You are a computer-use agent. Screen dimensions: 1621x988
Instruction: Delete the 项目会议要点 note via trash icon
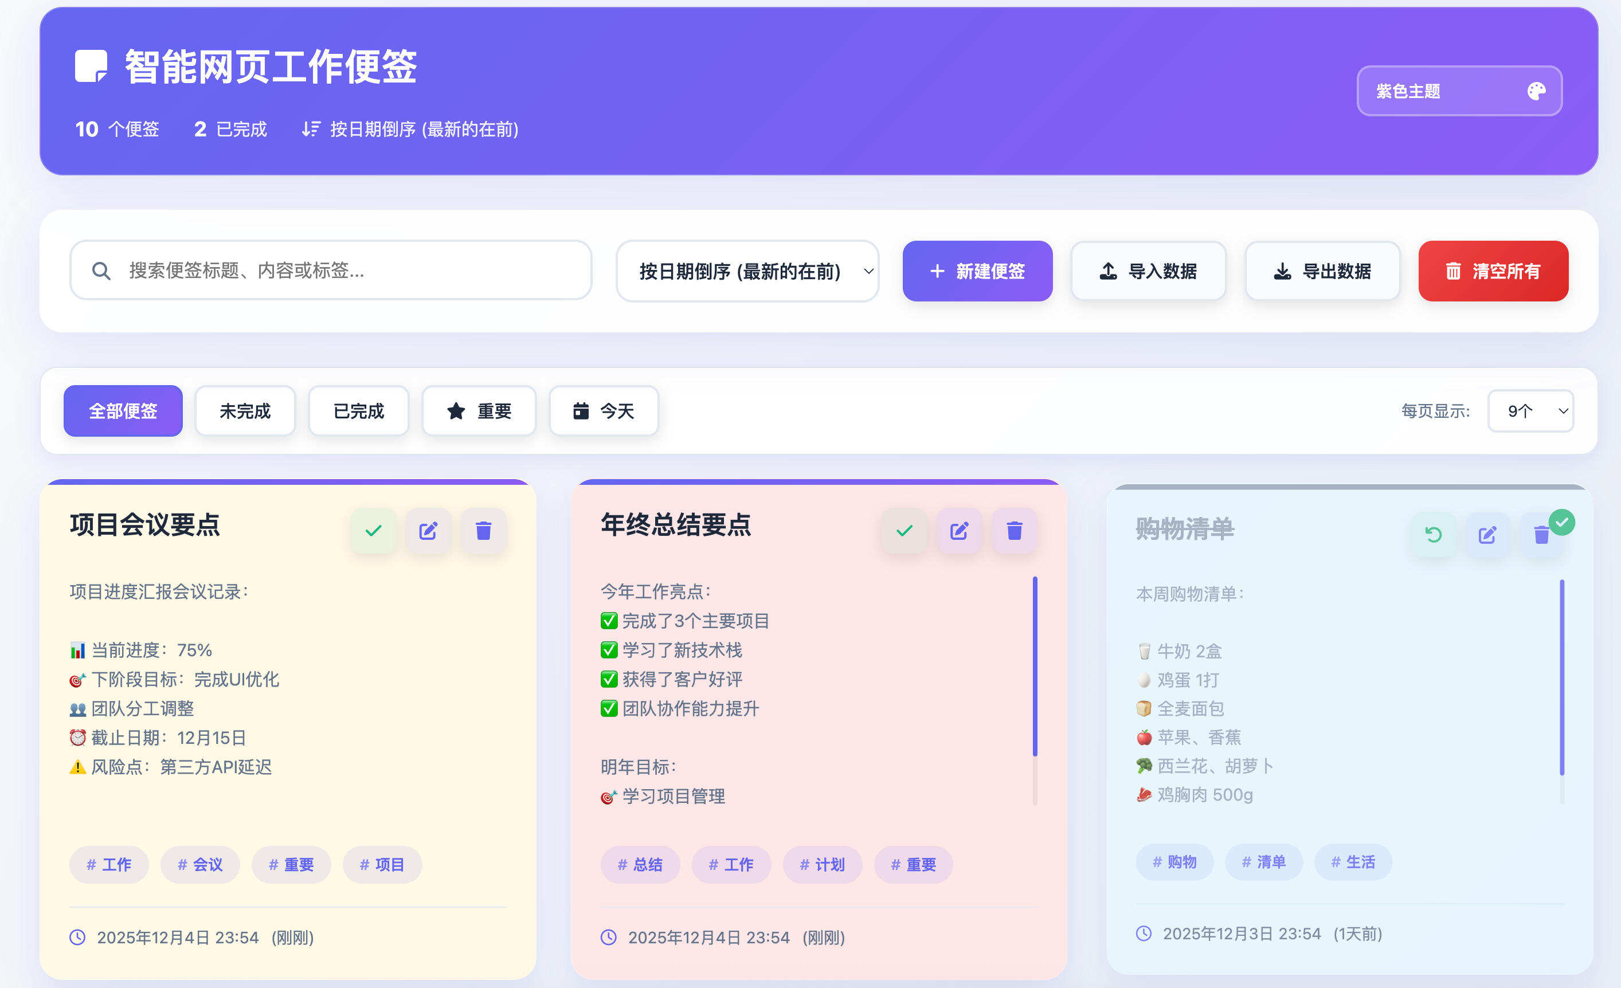coord(484,531)
